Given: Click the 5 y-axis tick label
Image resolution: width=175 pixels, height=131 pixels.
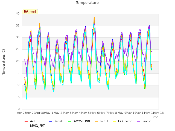Looking at the screenshot, I should pyautogui.click(x=19, y=97).
